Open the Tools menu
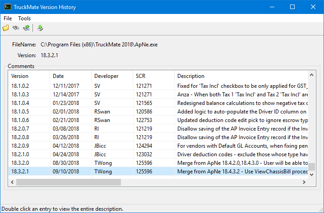Screen dimensions: 324x213 [24, 18]
